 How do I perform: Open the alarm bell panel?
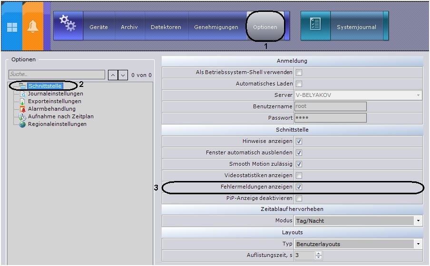pos(33,27)
